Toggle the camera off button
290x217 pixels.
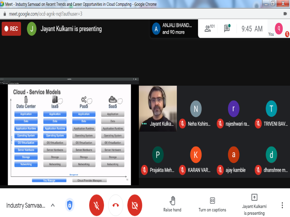point(134,205)
